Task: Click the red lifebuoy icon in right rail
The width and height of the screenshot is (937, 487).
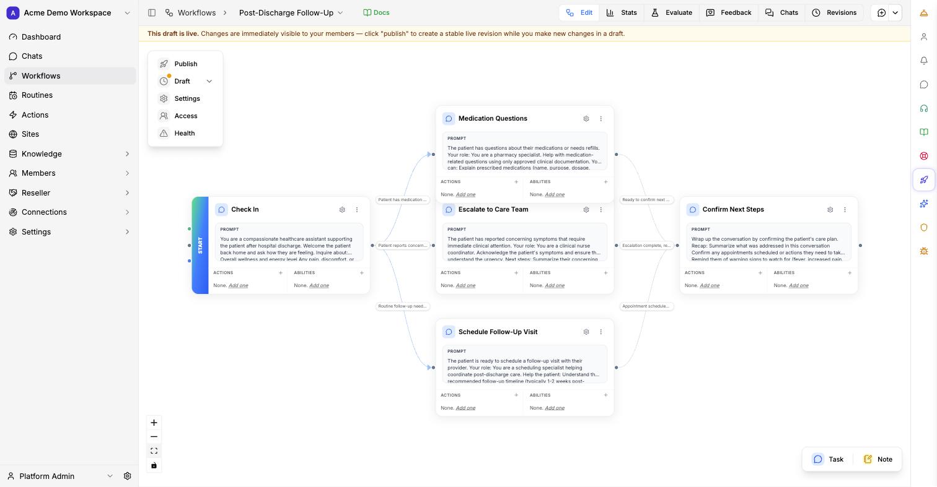Action: [924, 156]
